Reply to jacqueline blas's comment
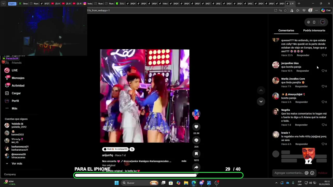The height and width of the screenshot is (187, 333). point(303,71)
